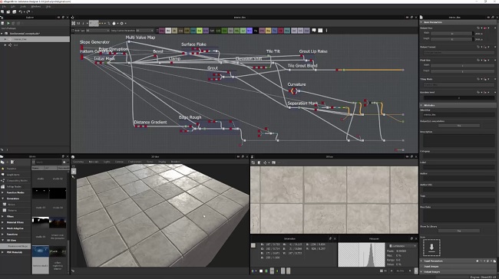Click the star favorites icon in Library search bar
Viewport: 499px width, 279px height.
point(64,162)
